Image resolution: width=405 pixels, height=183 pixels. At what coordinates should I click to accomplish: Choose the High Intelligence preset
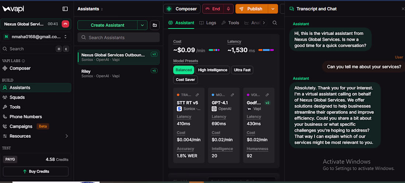(x=212, y=70)
